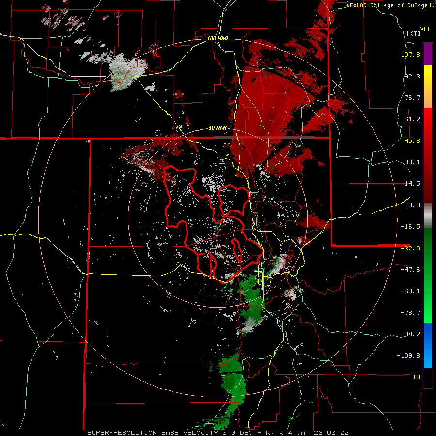Pick the dark TH segment of the color bar
Viewport: 436px width, 436px height.
[x=428, y=378]
